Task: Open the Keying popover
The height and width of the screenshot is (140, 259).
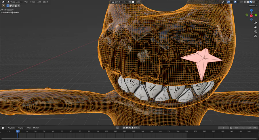Action: coord(22,128)
